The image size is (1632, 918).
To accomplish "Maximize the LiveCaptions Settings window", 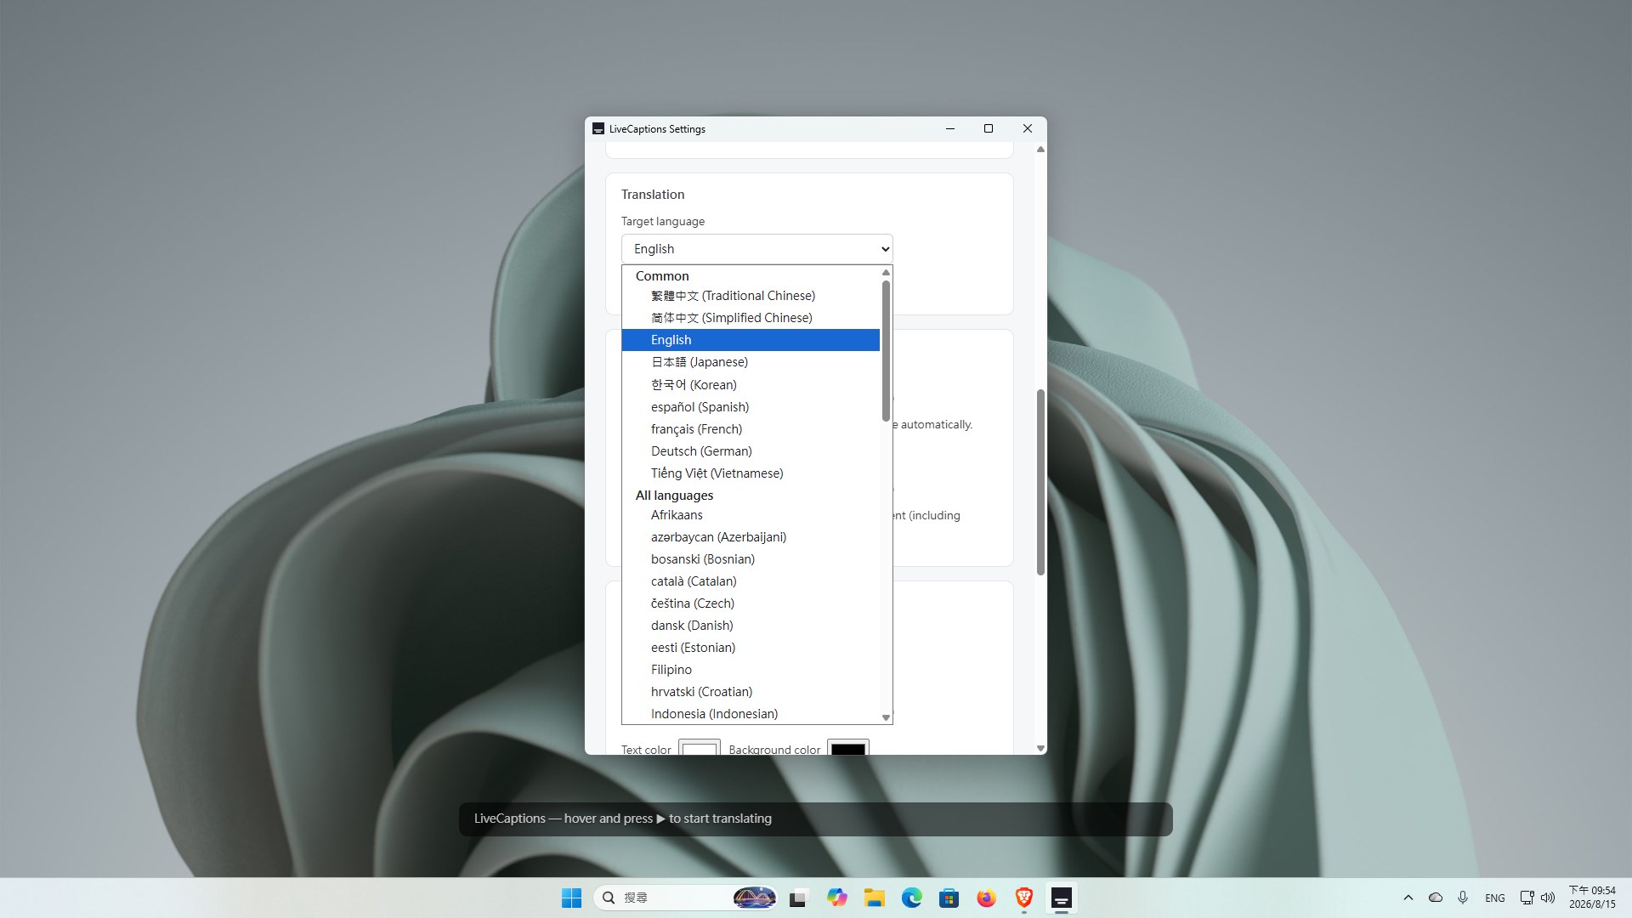I will 989,129.
